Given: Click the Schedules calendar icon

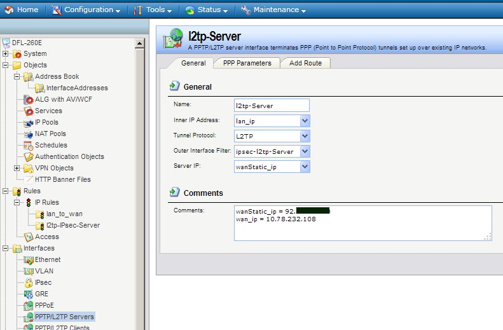Looking at the screenshot, I should tap(29, 146).
